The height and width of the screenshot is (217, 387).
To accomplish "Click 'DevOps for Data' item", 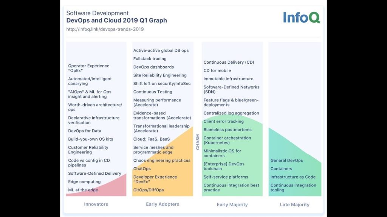I will pos(85,131).
